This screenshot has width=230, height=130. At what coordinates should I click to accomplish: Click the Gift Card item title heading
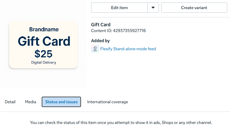pyautogui.click(x=101, y=24)
